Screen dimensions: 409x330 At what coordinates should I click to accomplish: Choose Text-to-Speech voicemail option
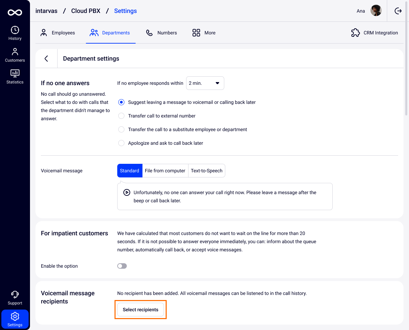207,171
